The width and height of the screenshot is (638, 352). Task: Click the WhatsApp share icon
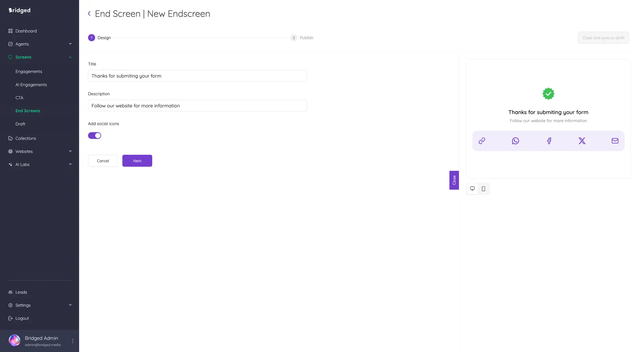tap(515, 141)
